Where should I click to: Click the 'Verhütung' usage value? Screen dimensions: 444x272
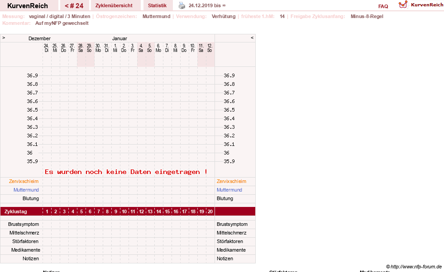click(x=224, y=16)
